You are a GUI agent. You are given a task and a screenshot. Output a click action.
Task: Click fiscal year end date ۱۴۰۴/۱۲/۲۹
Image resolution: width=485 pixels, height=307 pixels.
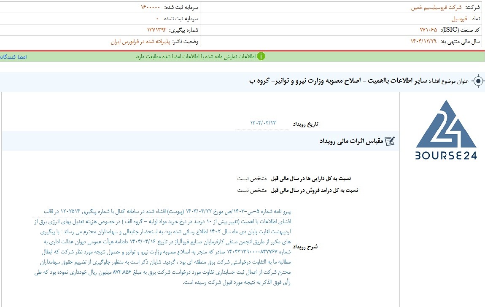pyautogui.click(x=423, y=41)
